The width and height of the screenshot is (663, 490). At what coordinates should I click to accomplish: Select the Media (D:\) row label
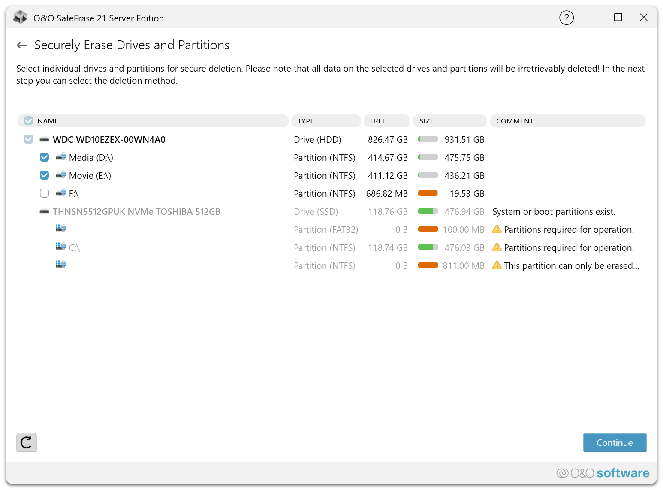click(x=91, y=158)
